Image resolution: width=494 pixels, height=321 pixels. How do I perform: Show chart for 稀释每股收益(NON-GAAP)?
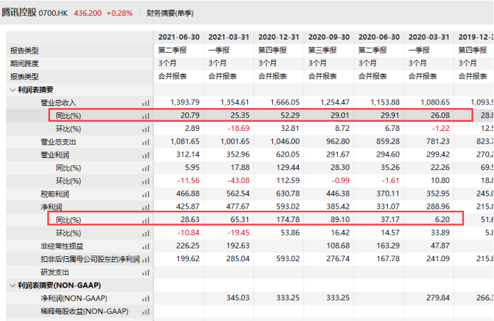146,311
